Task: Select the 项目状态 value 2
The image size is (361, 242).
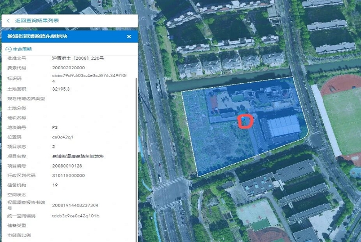Action: (x=54, y=146)
